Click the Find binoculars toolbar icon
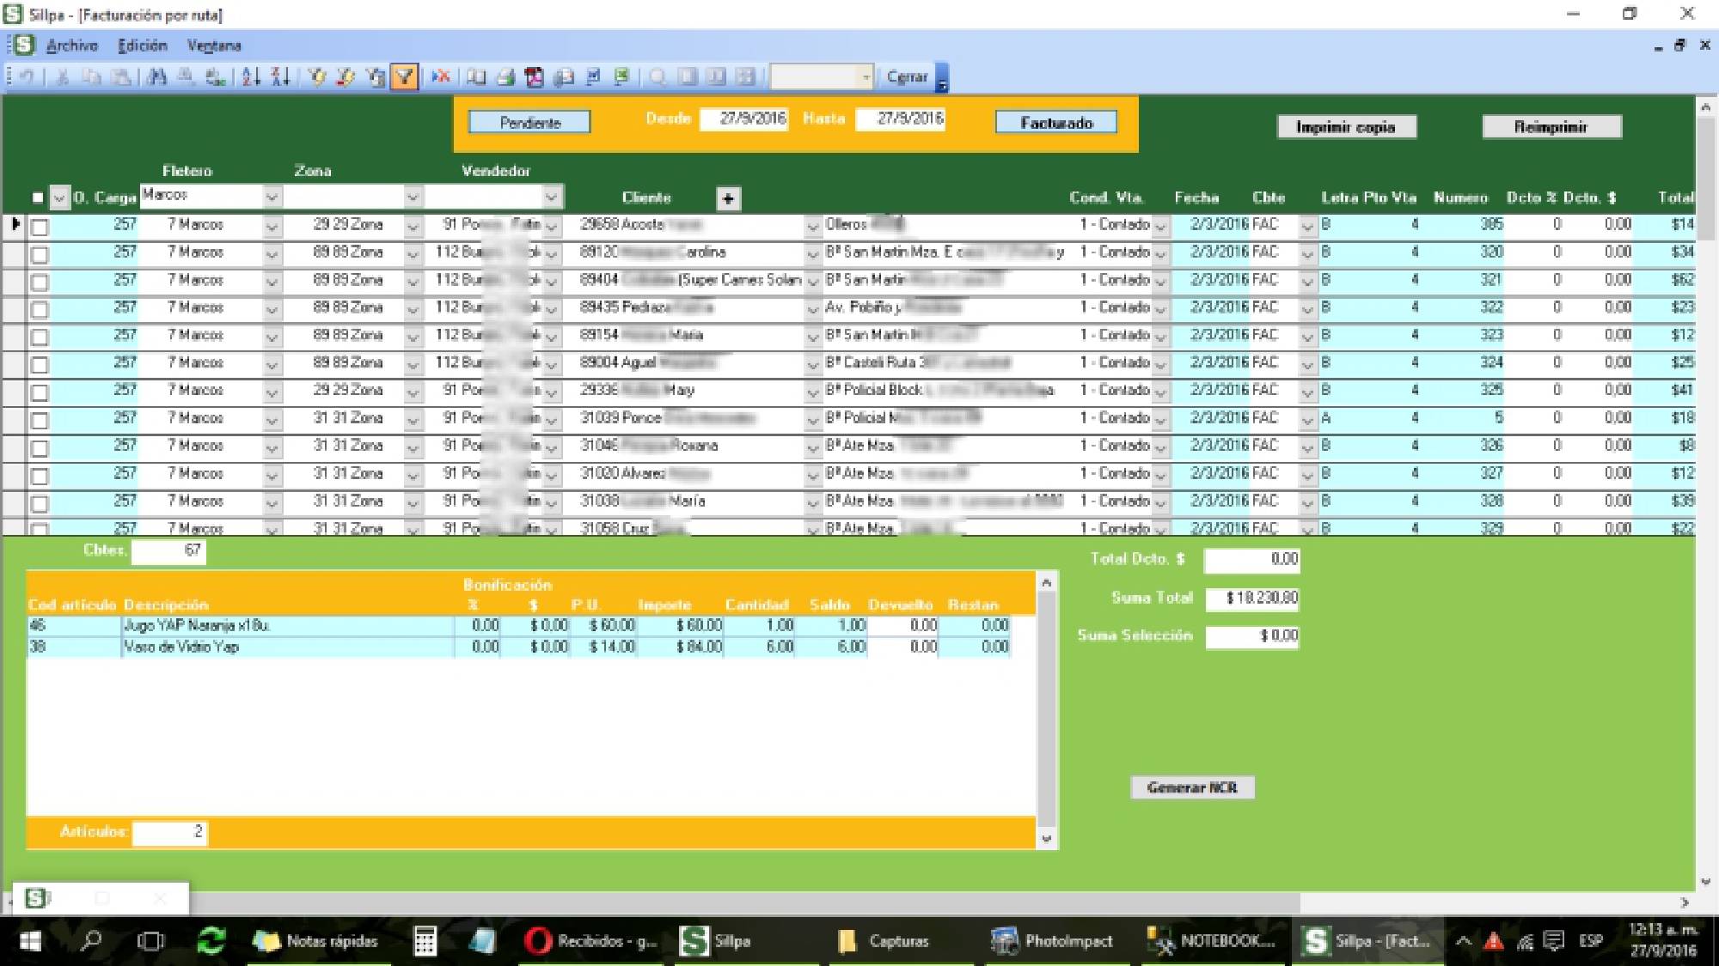The width and height of the screenshot is (1719, 966). point(156,77)
